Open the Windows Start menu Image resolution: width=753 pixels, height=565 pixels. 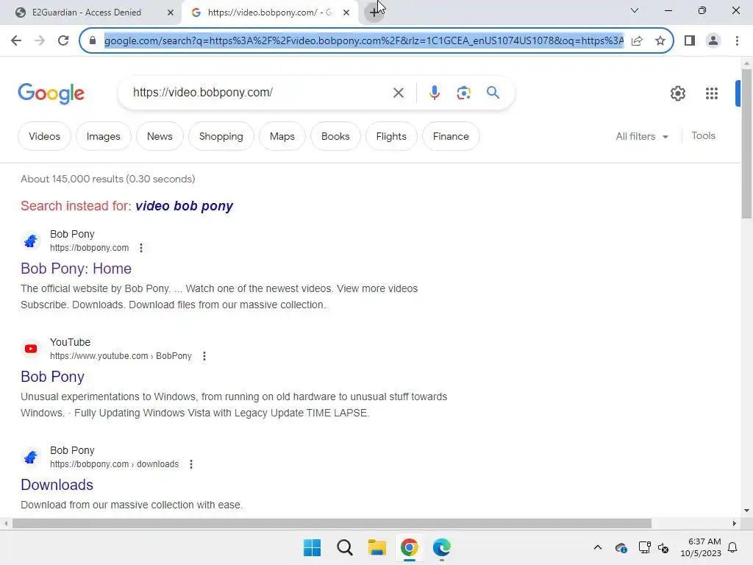click(x=312, y=547)
